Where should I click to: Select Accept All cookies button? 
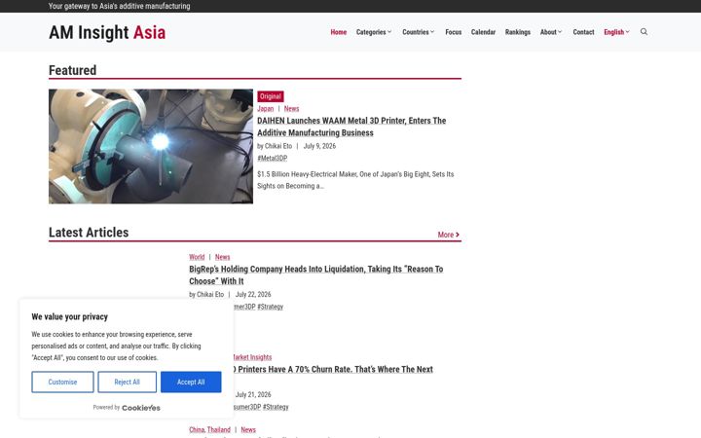191,383
